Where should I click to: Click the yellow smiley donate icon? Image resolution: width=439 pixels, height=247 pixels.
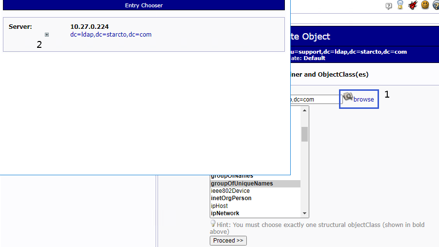click(x=425, y=4)
